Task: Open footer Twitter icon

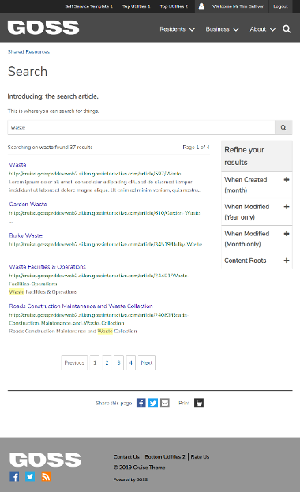Action: tap(30, 477)
